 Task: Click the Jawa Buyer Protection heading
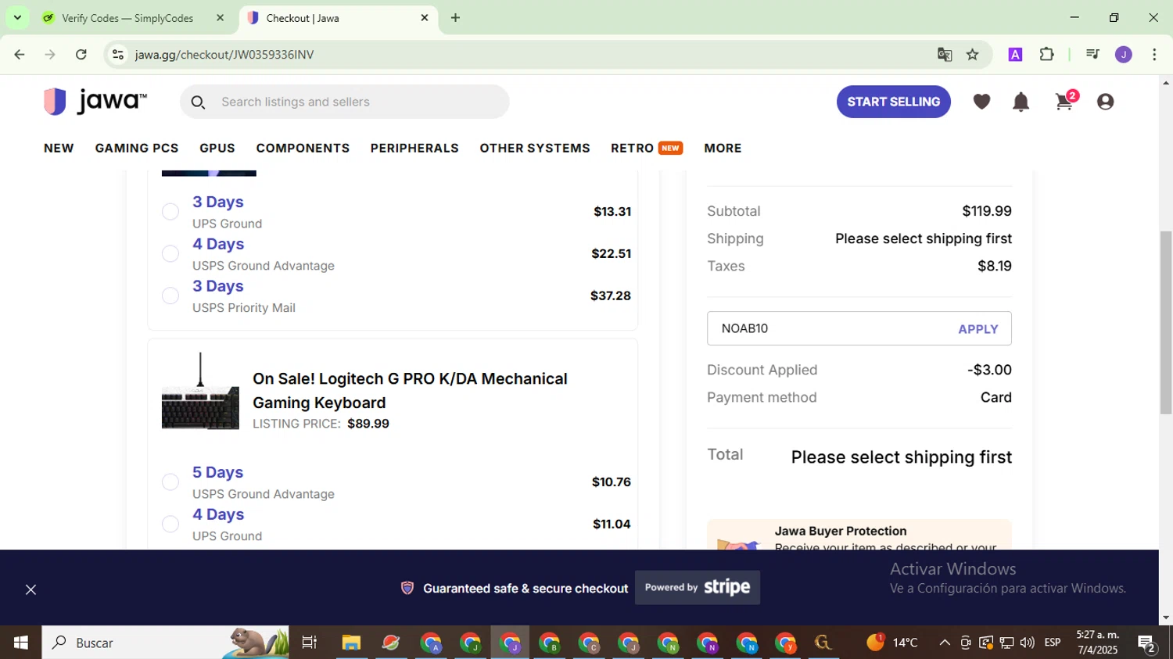(841, 531)
